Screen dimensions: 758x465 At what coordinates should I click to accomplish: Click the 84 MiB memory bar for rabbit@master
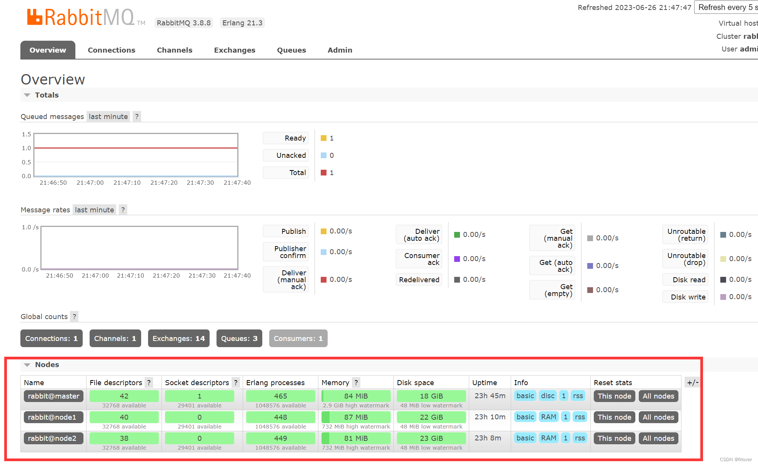(x=356, y=396)
